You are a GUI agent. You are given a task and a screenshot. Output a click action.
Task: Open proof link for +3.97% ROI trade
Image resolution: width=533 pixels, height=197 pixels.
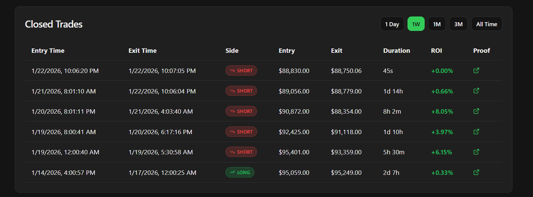[x=476, y=132]
